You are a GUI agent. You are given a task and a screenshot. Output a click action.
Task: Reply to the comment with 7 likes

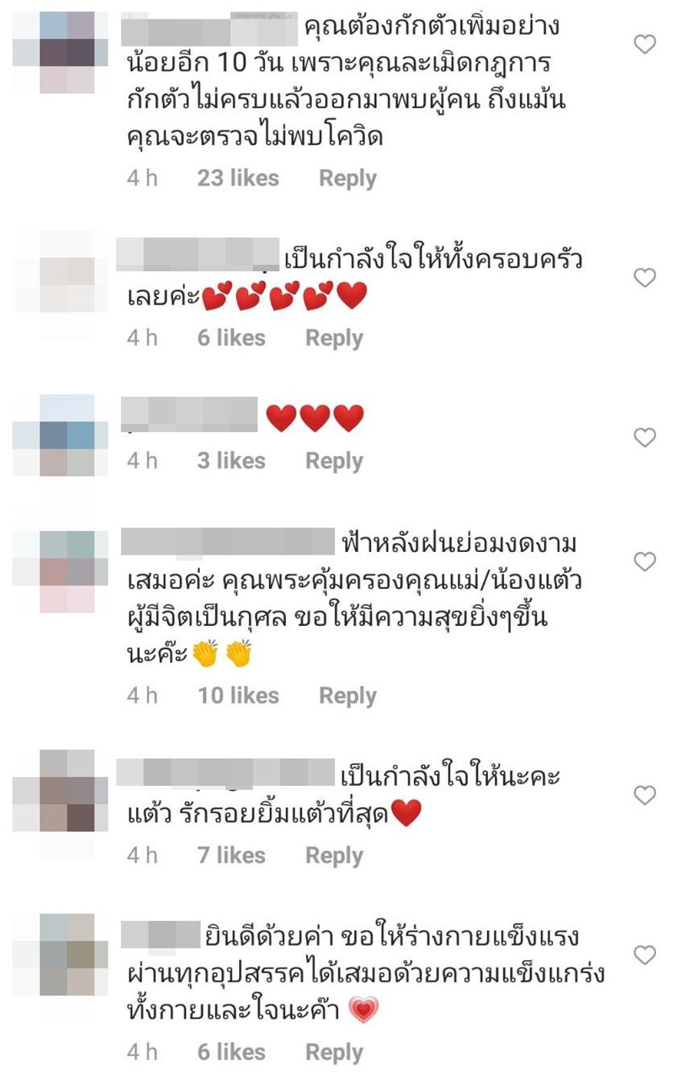334,857
